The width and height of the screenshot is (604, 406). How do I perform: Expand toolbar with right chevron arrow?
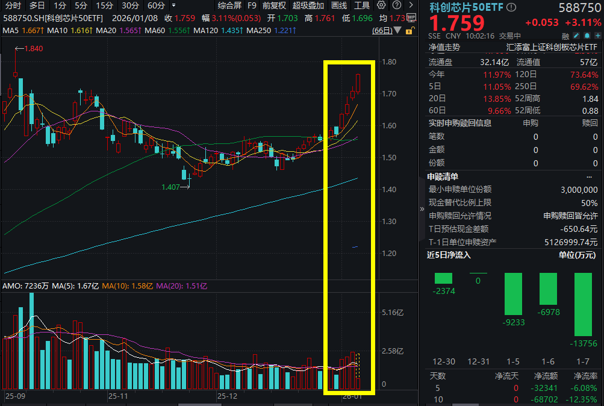411,5
